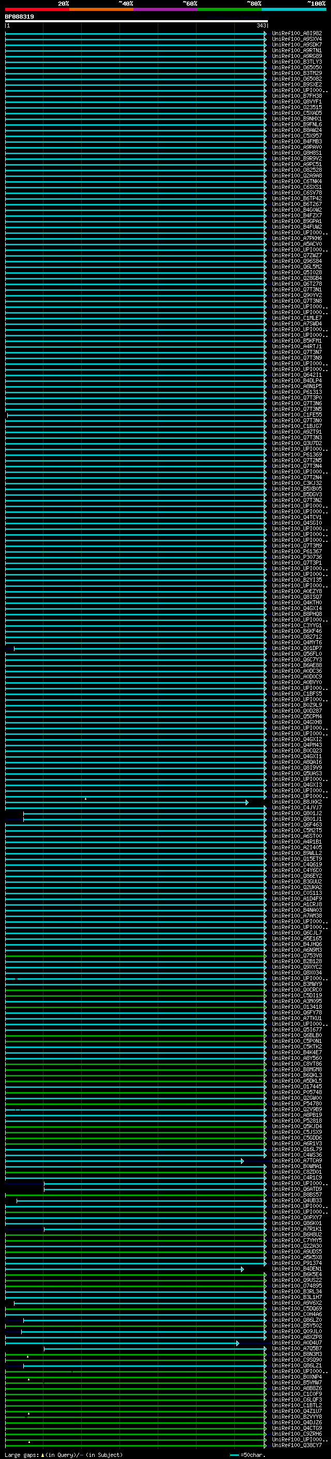
Task: Click the UniRef100_A5E165 hit label
Action: point(296,938)
